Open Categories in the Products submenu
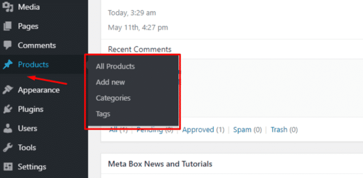 point(113,98)
